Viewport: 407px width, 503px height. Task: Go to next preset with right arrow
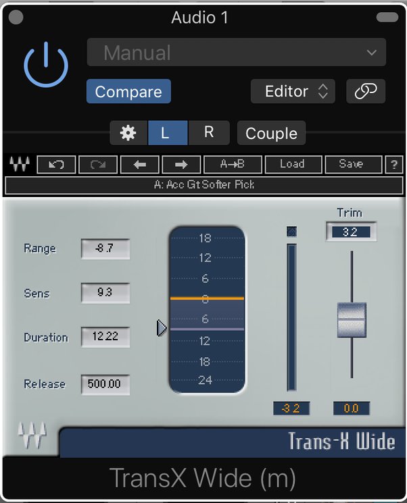pyautogui.click(x=181, y=165)
